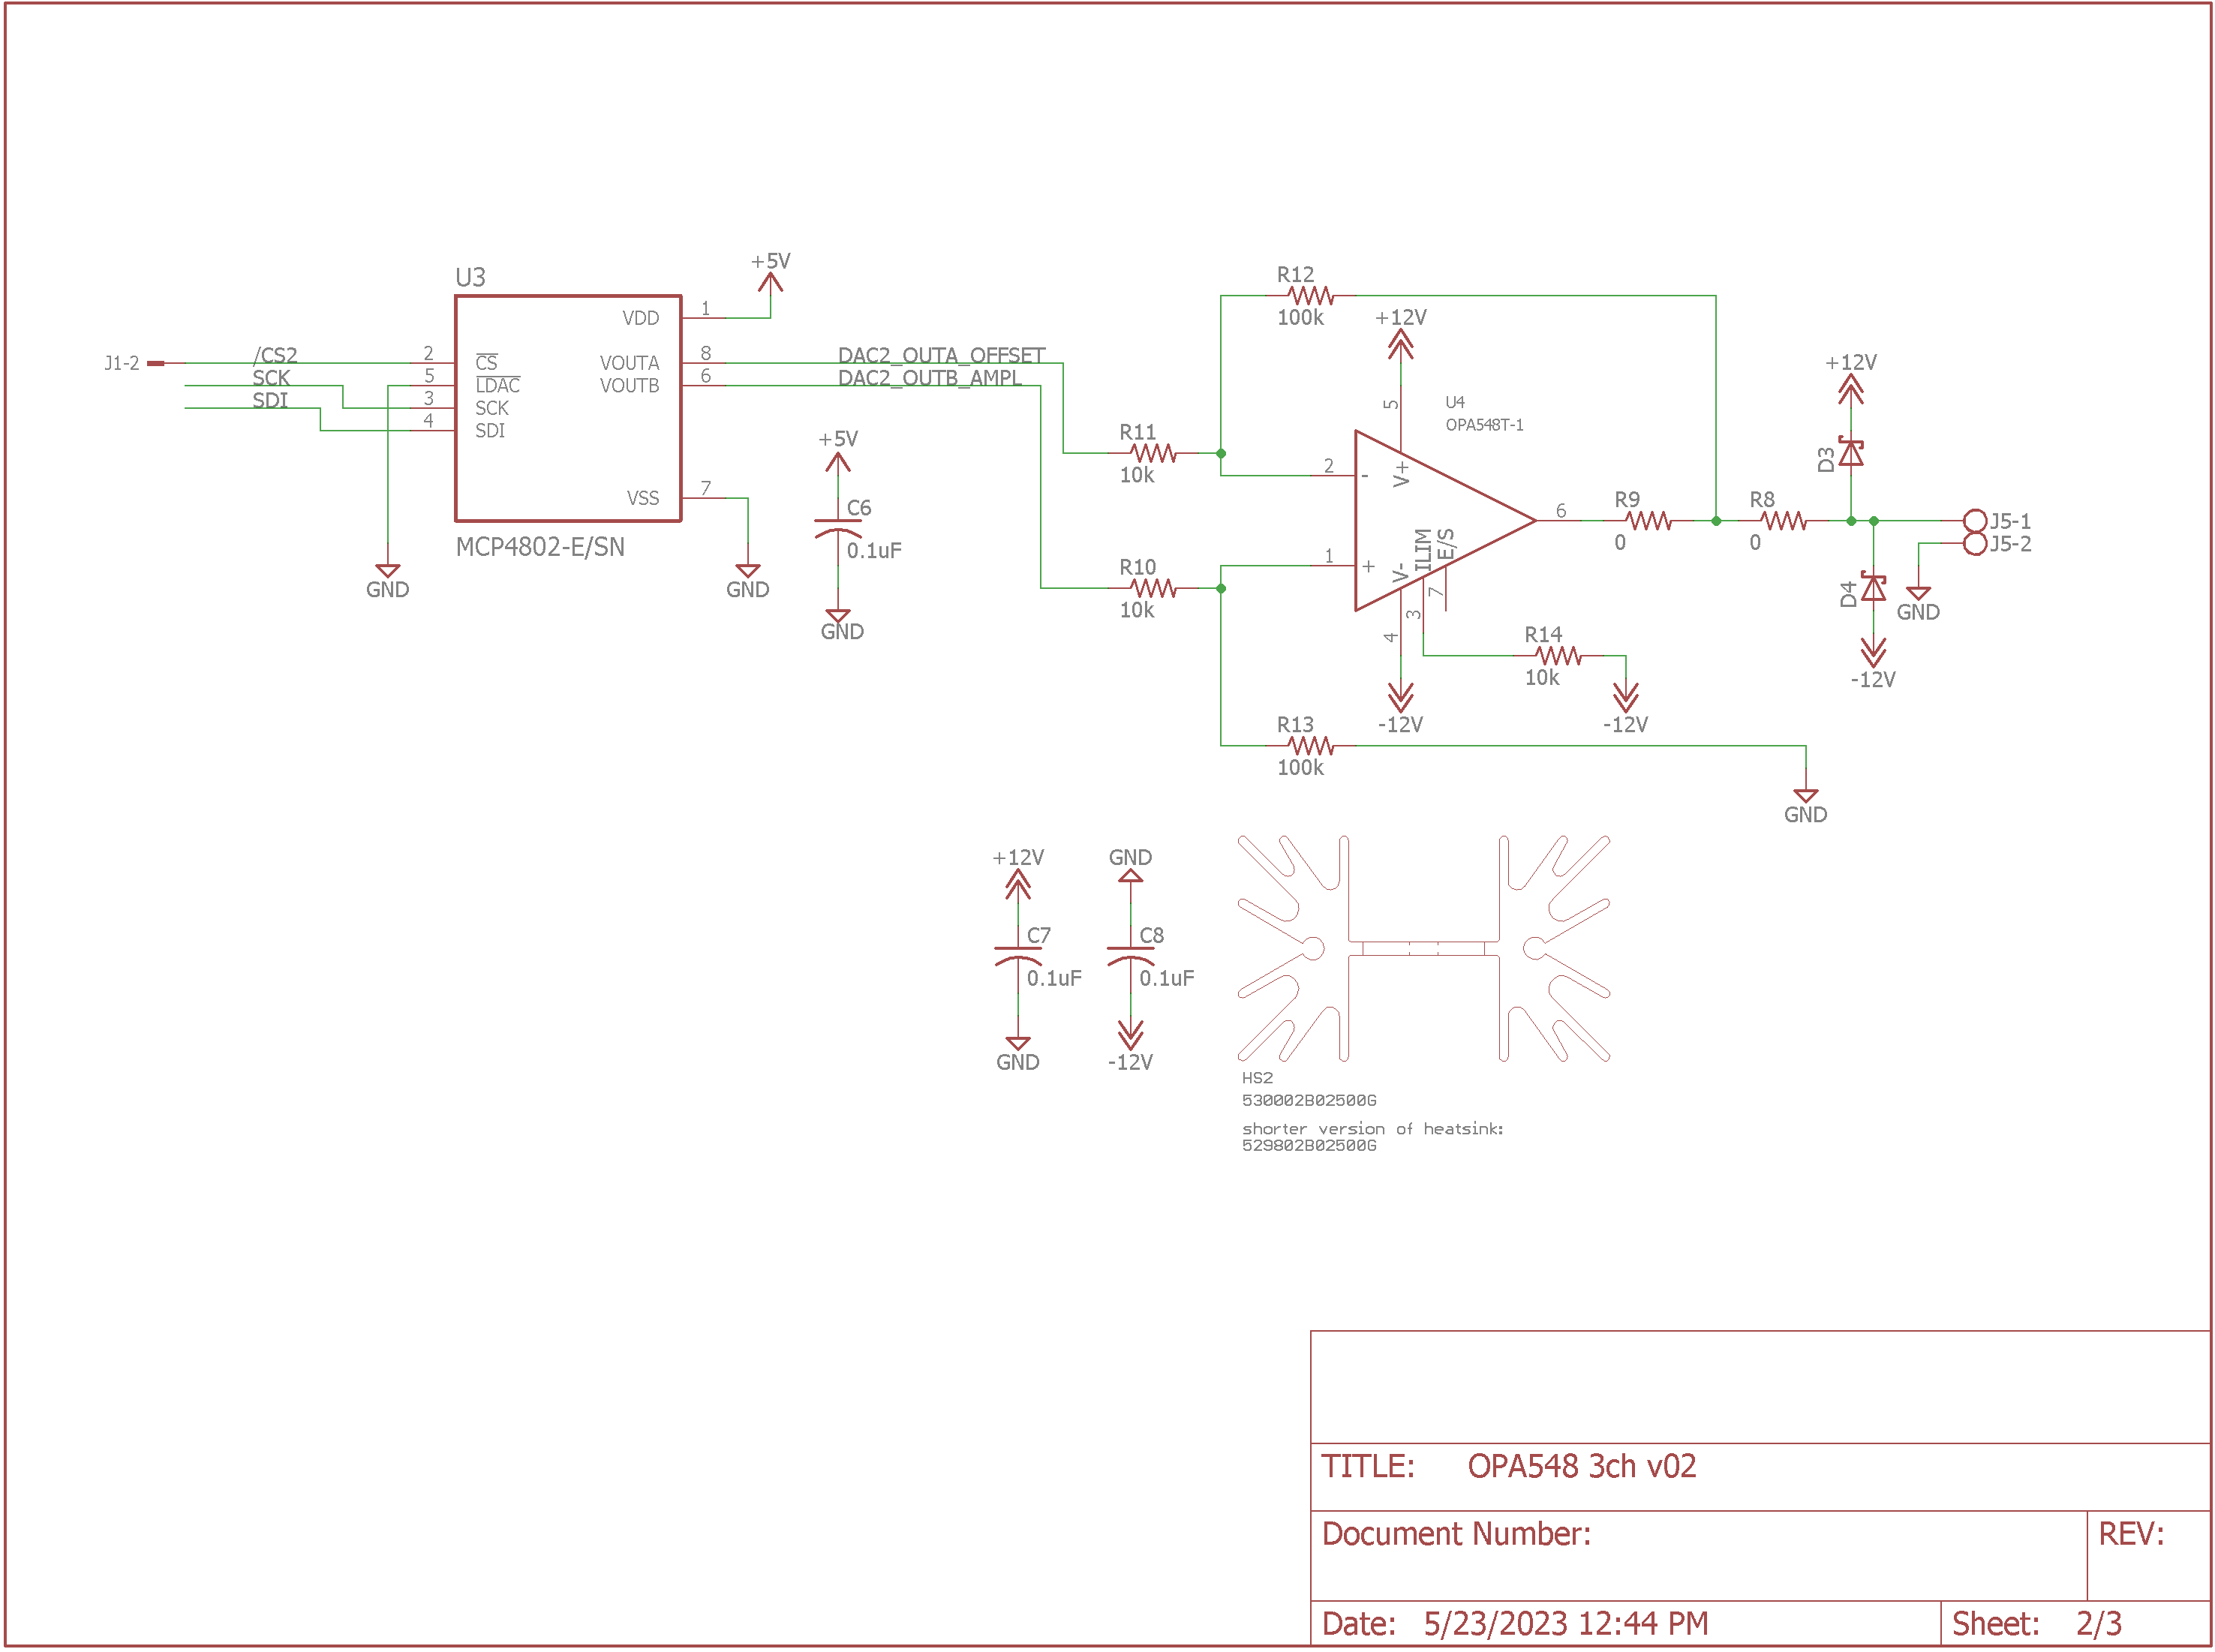Click heatsink part number 530002B02500G
This screenshot has height=1652, width=2215.
tap(1309, 1100)
